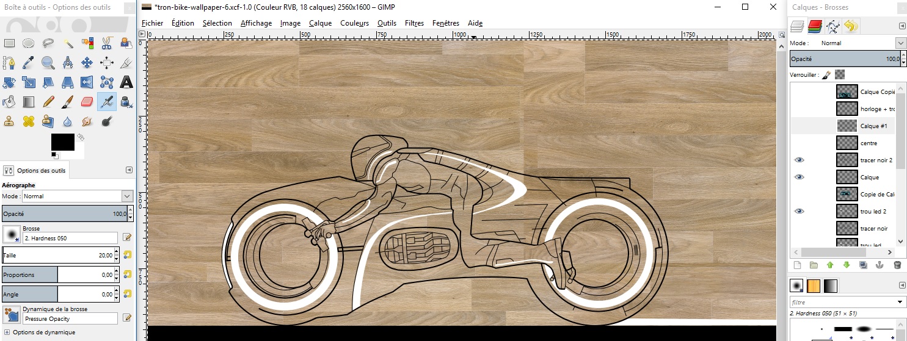
Task: Click the black foreground color swatch
Action: click(62, 142)
